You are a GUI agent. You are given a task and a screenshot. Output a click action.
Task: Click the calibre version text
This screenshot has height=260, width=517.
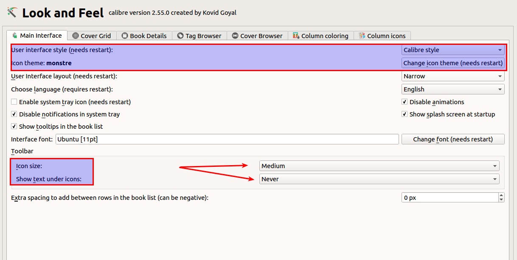pyautogui.click(x=173, y=13)
